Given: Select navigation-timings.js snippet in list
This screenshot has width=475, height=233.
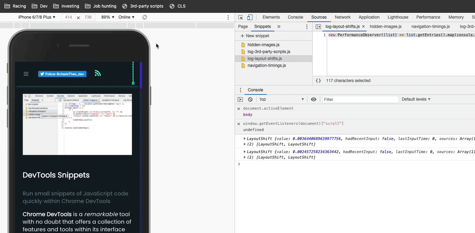Looking at the screenshot, I should click(x=266, y=66).
